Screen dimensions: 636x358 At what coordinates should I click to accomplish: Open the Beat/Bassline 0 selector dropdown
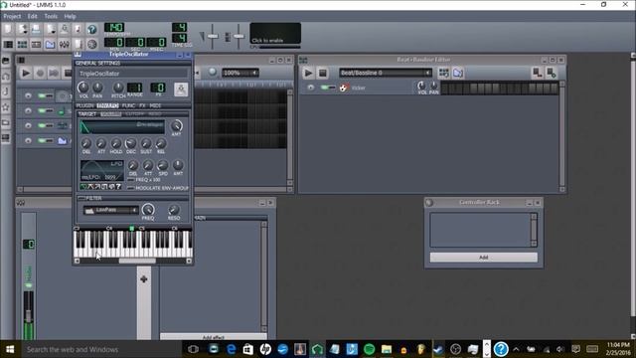click(x=385, y=73)
